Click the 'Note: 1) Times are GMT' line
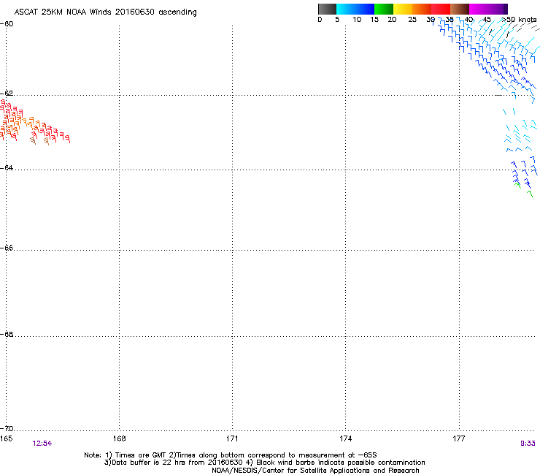The height and width of the screenshot is (475, 540). [231, 455]
